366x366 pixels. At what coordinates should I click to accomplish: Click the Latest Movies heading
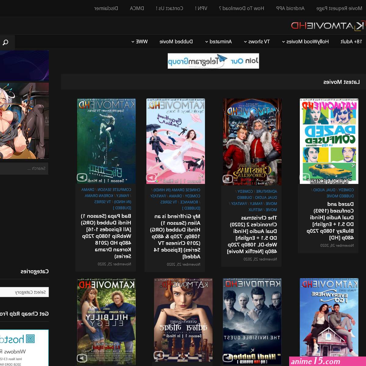click(342, 82)
